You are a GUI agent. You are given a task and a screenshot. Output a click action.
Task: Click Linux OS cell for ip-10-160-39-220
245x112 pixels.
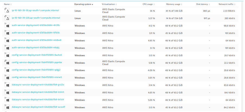click(78, 18)
